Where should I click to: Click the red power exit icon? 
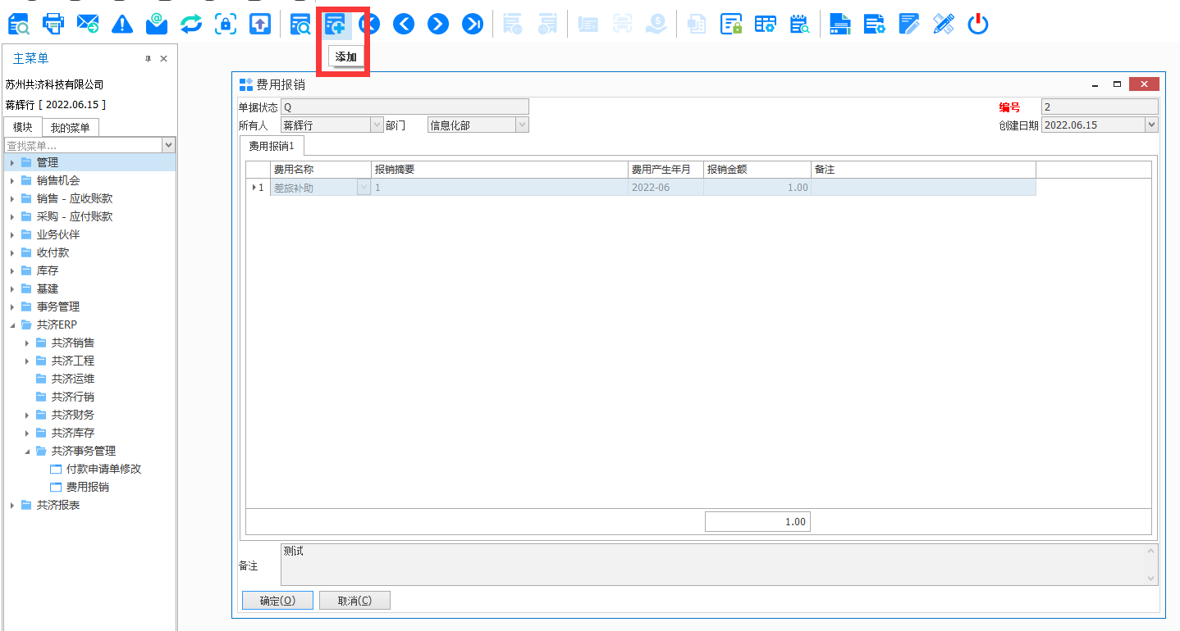click(x=977, y=24)
